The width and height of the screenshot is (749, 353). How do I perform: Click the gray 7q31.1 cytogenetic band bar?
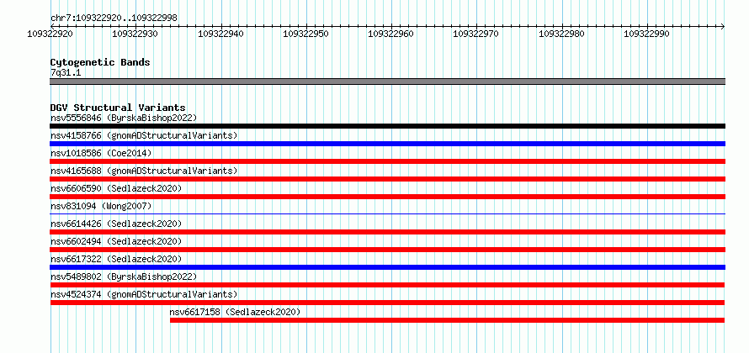point(387,82)
